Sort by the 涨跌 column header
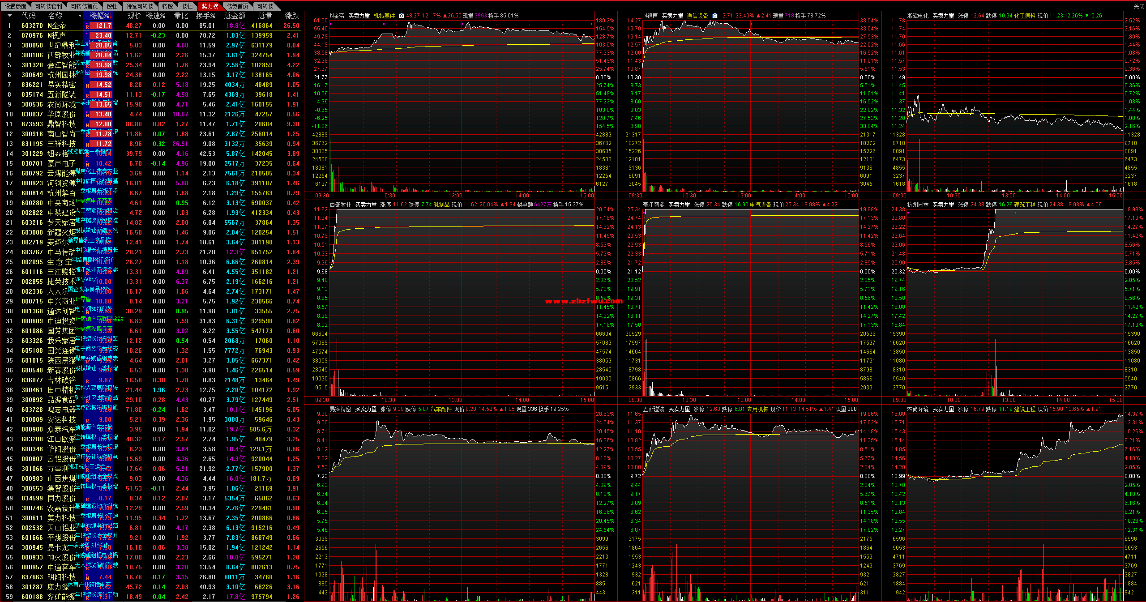 [x=292, y=16]
